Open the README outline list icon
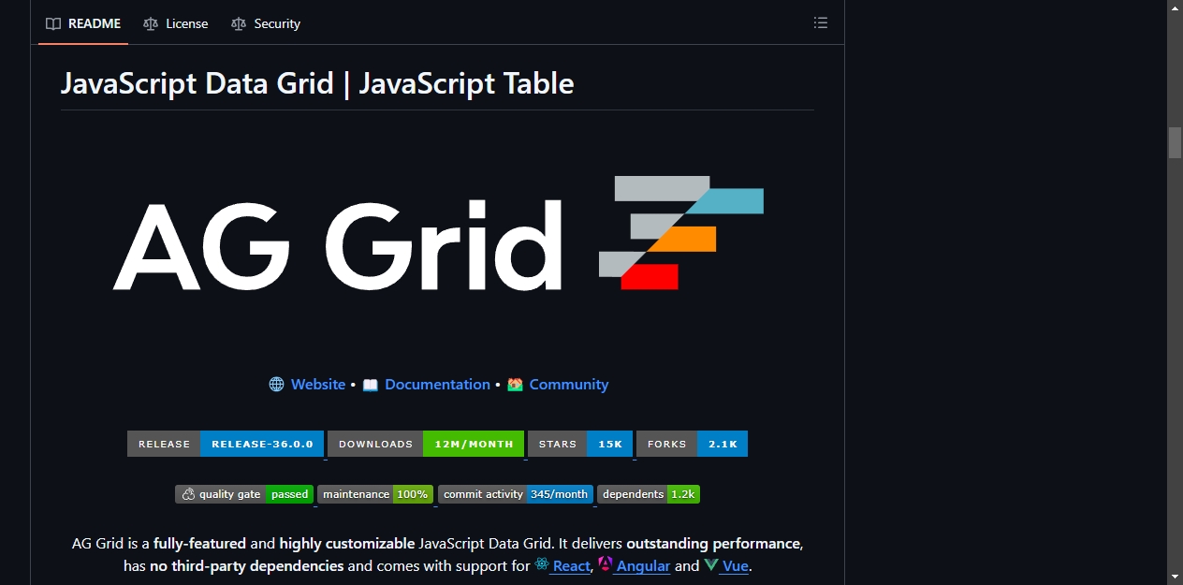The width and height of the screenshot is (1183, 585). point(821,23)
